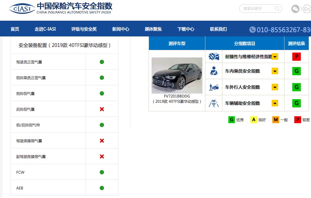Click the green G rating for 车外行人安全指数

pyautogui.click(x=297, y=87)
